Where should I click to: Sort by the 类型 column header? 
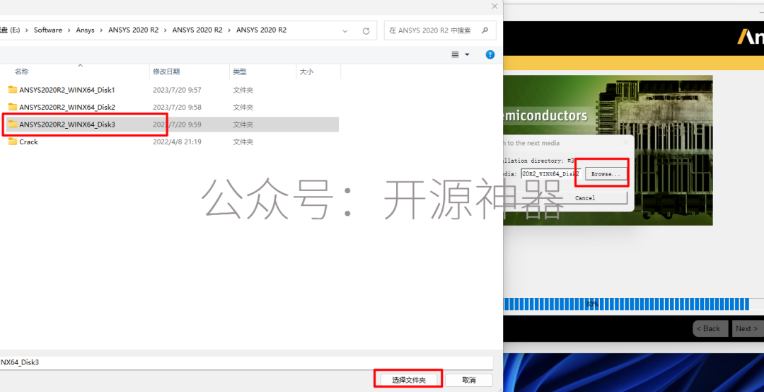click(240, 71)
